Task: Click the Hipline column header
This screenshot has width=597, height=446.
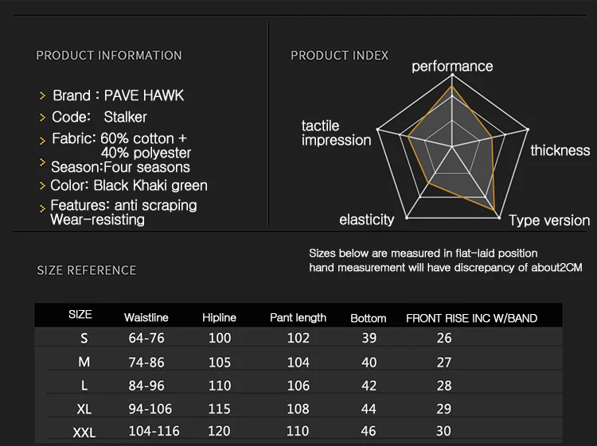Action: point(219,318)
